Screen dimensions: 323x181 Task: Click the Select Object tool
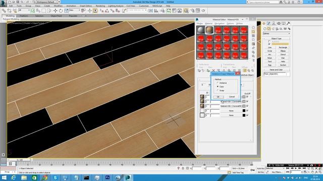[32, 11]
